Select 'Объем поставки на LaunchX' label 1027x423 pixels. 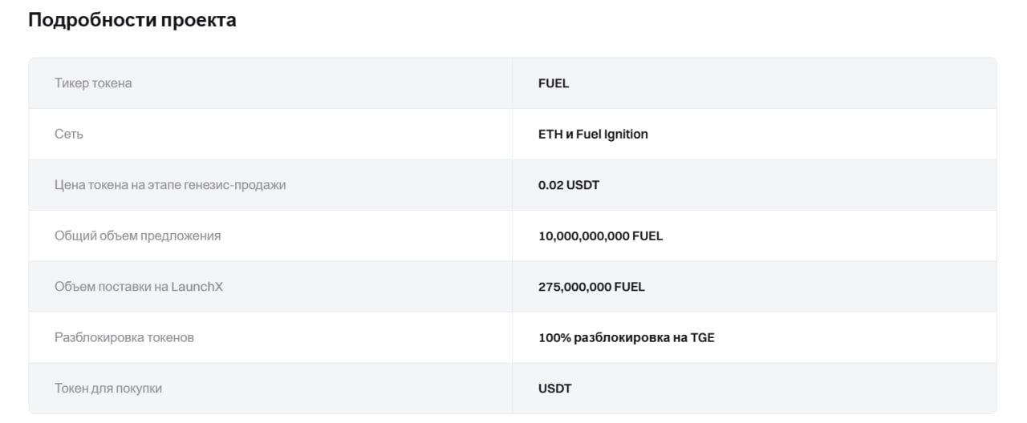[139, 286]
